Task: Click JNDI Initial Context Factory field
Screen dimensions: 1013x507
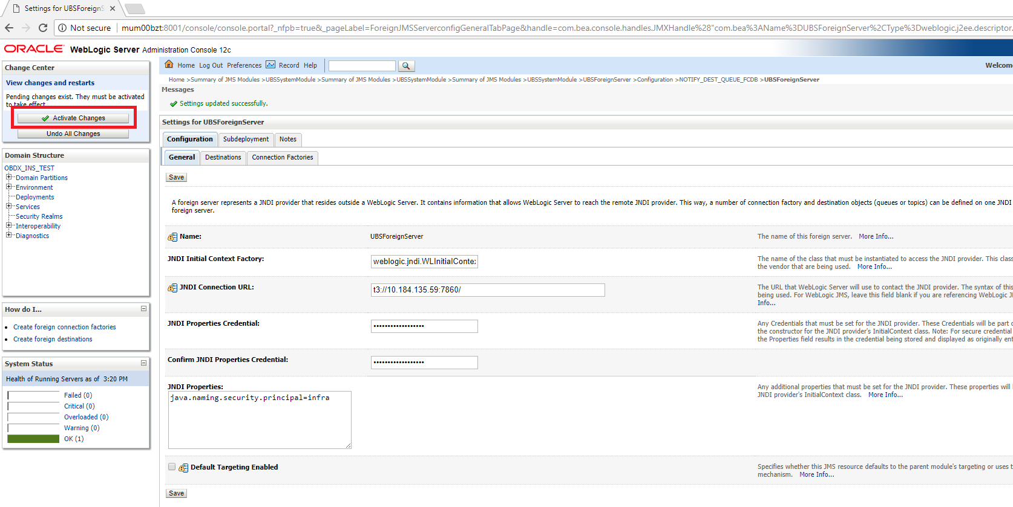Action: pyautogui.click(x=424, y=262)
